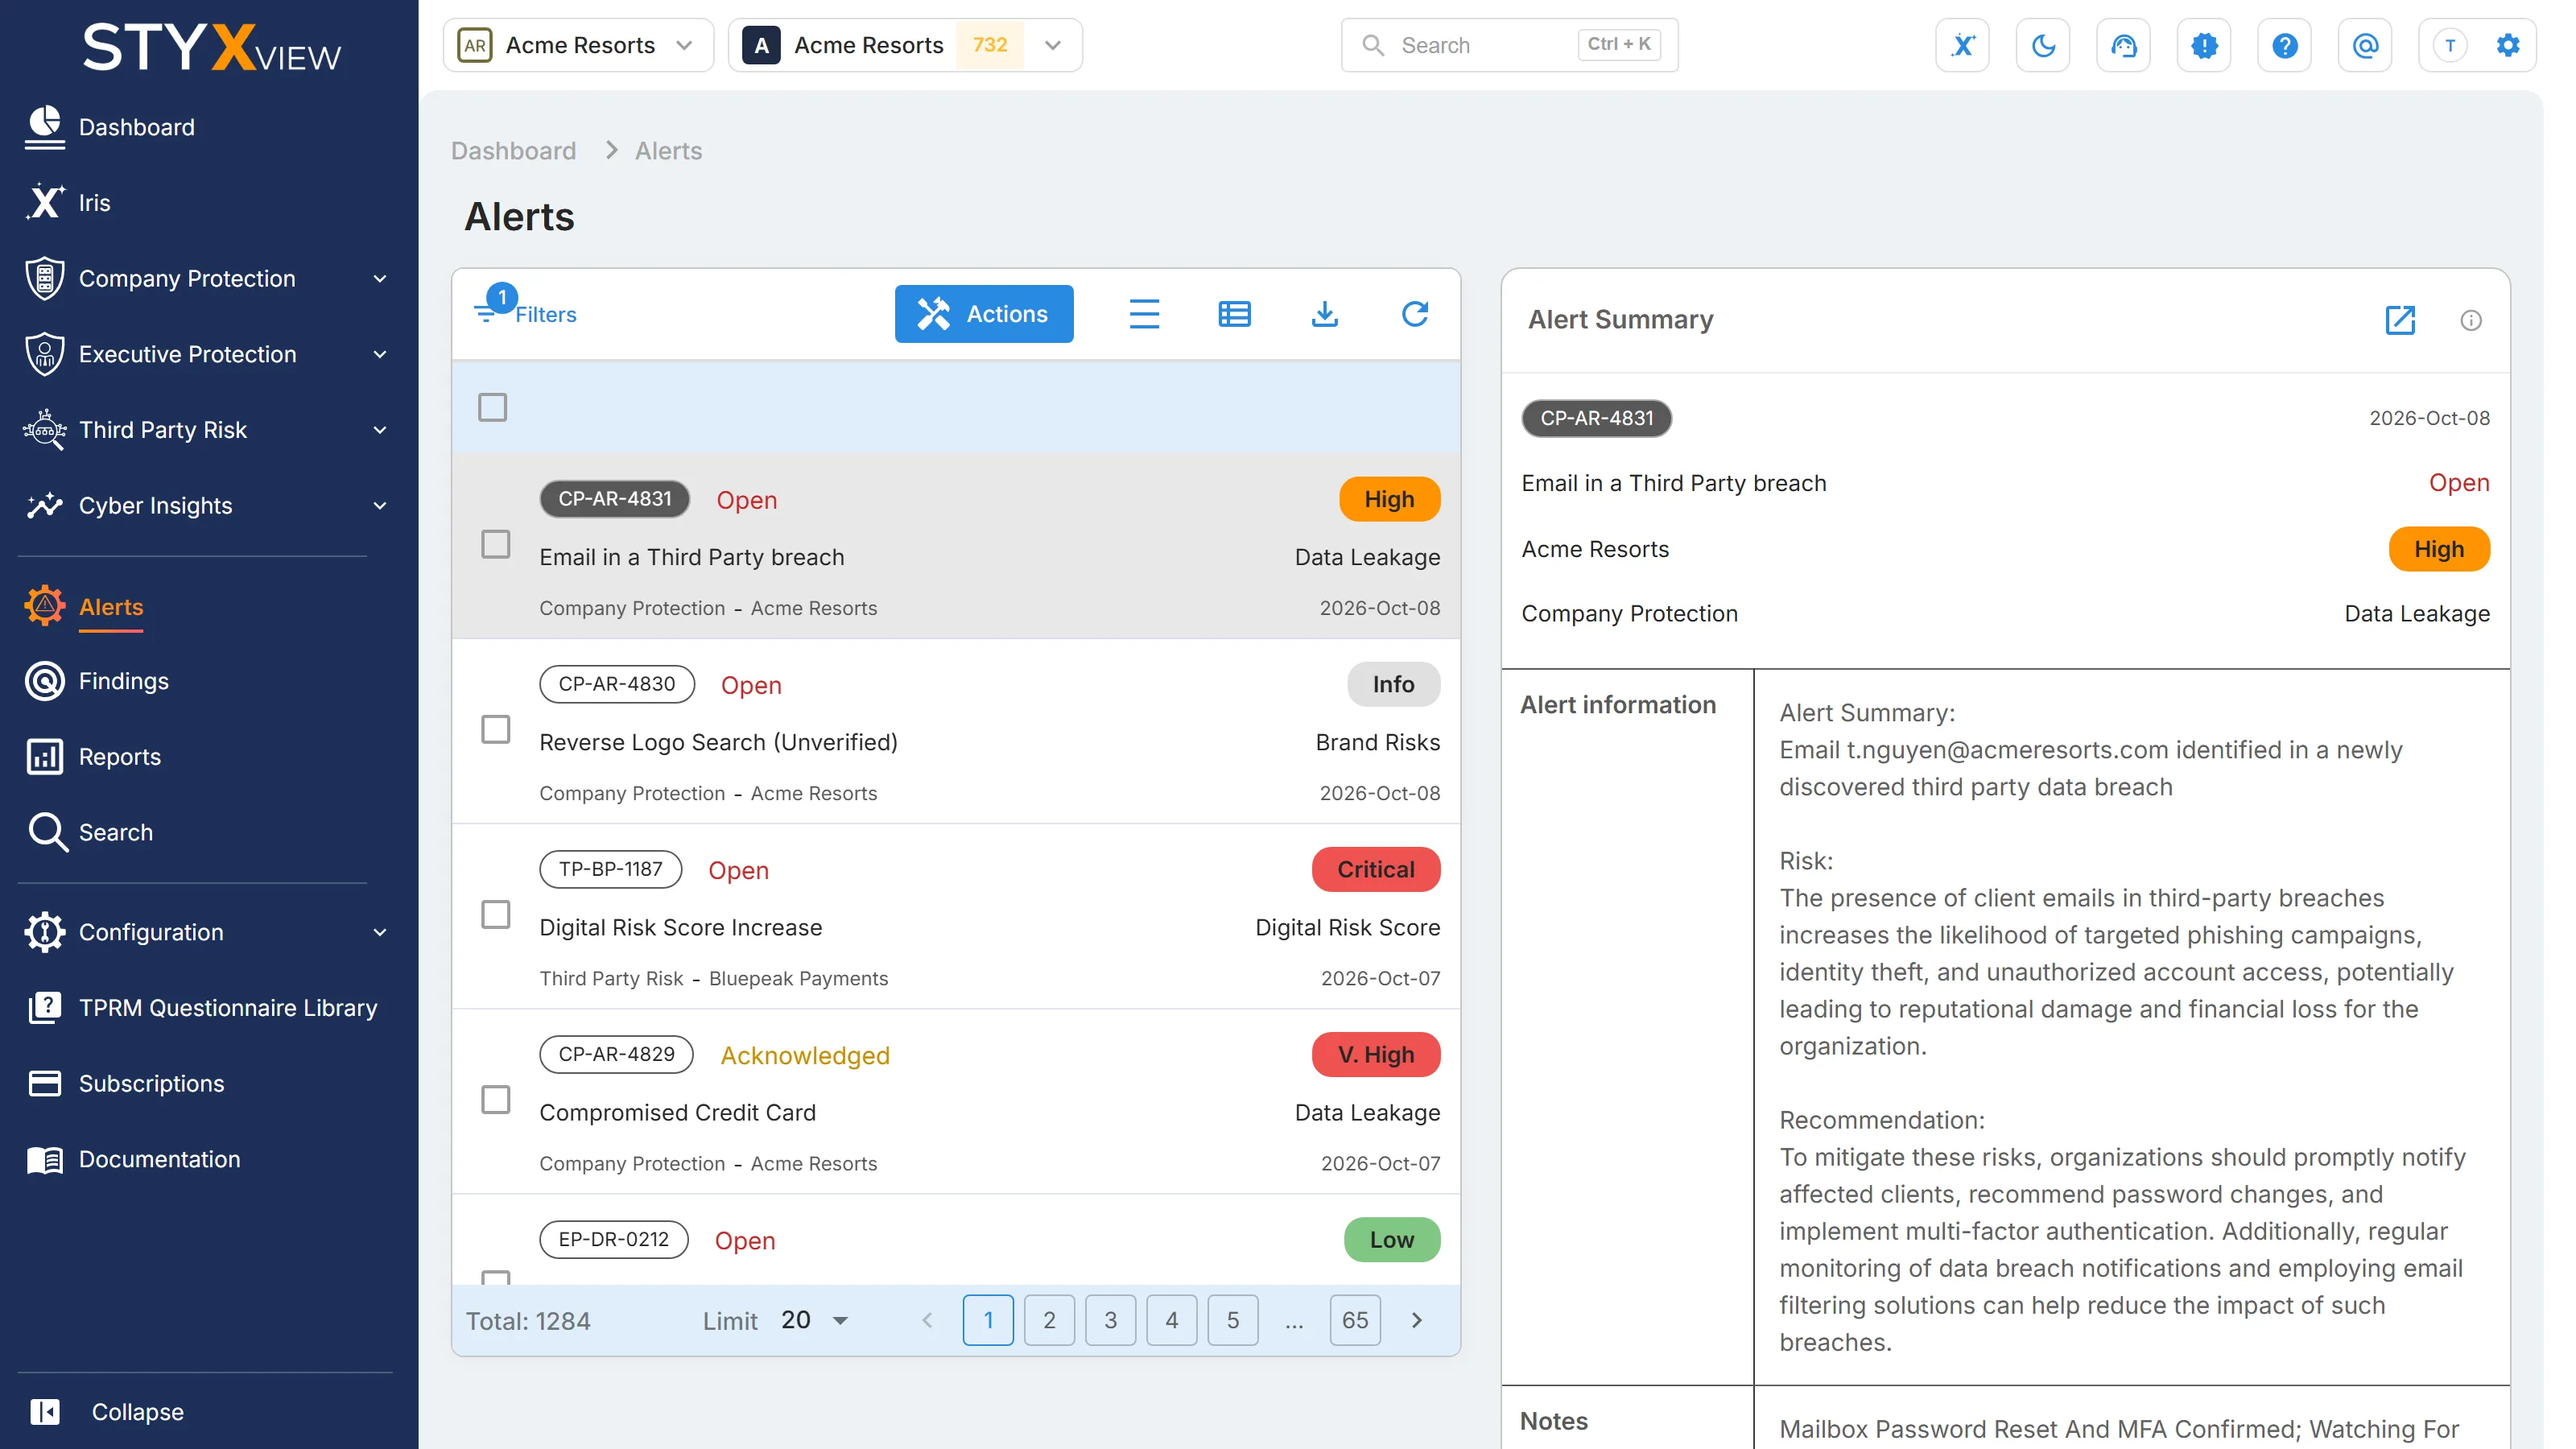Toggle dark mode moon icon
Viewport: 2576px width, 1449px height.
pyautogui.click(x=2043, y=45)
